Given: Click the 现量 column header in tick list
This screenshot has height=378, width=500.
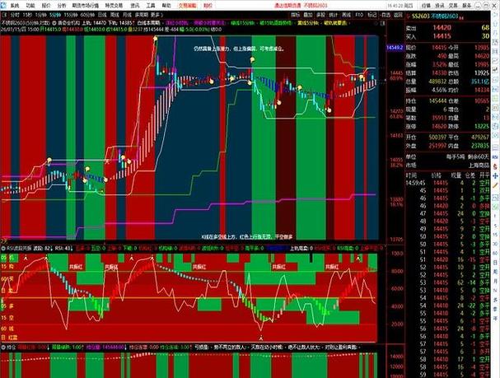Looking at the screenshot, I should 456,175.
